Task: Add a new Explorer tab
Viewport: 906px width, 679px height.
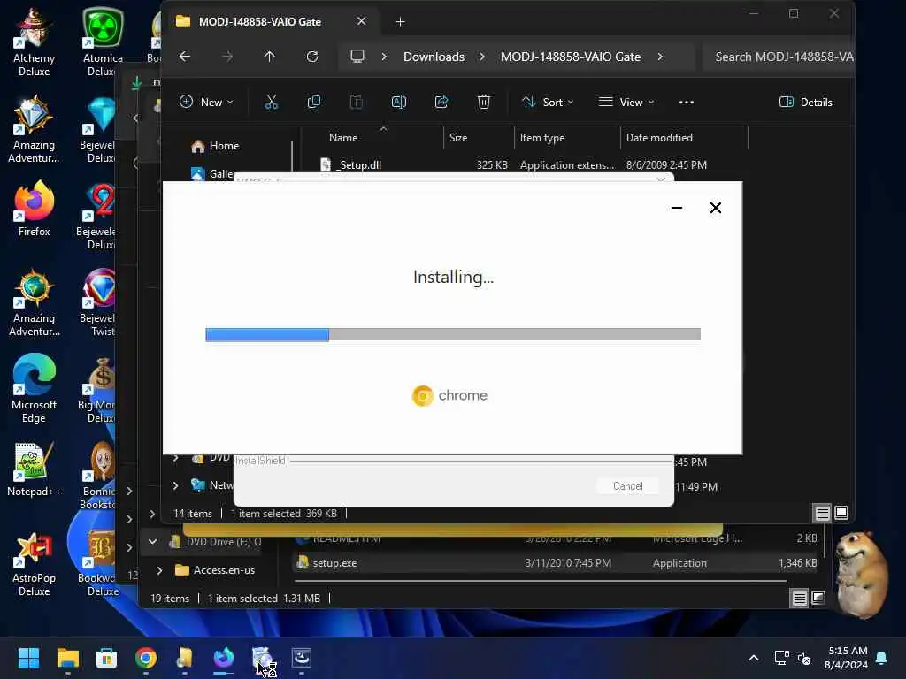Action: [400, 21]
